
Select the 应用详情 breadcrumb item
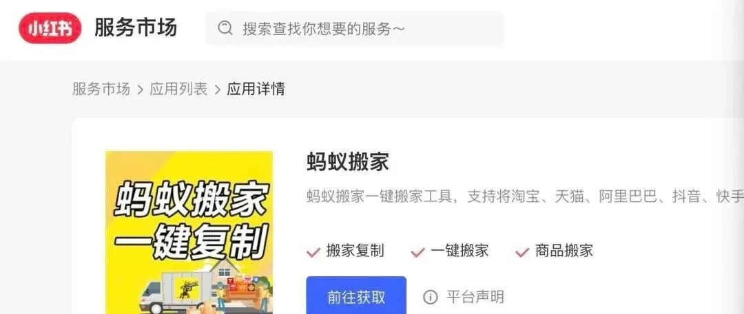pos(256,89)
